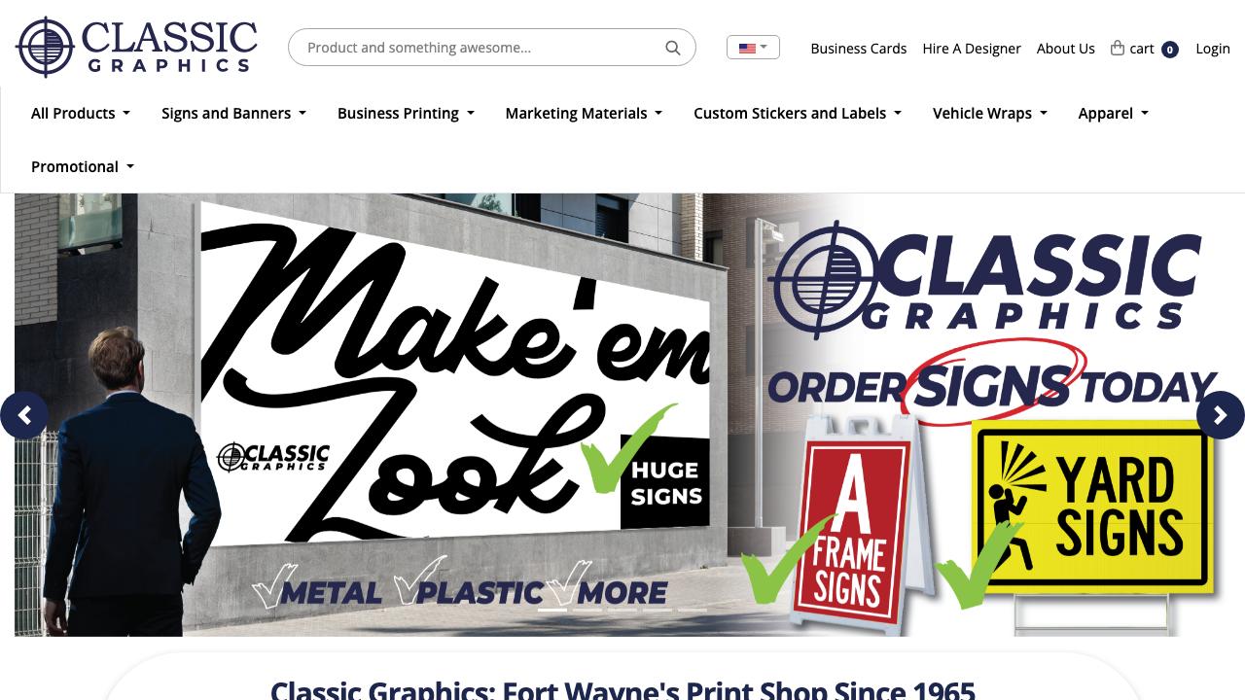The width and height of the screenshot is (1245, 700).
Task: Click the cart item count badge
Action: (x=1170, y=50)
